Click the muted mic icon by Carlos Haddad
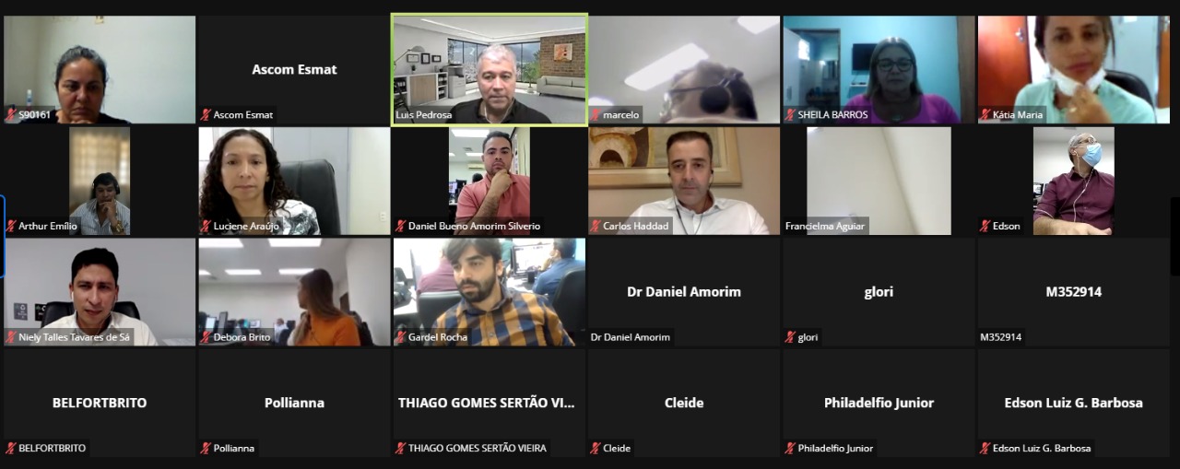Viewport: 1180px width, 469px height. pos(596,226)
